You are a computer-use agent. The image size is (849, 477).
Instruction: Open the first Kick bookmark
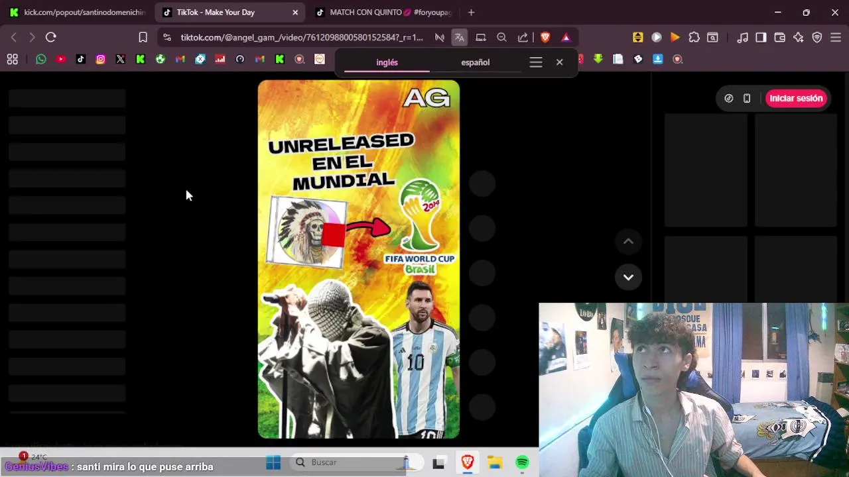pos(141,59)
